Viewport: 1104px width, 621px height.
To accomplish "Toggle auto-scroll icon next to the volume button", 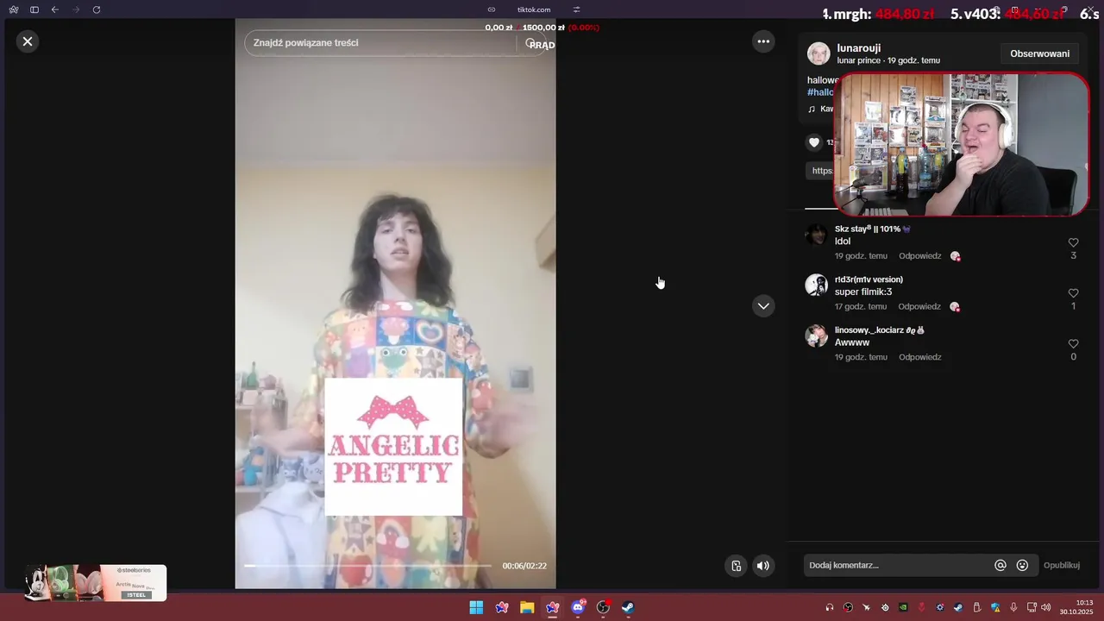I will click(736, 566).
